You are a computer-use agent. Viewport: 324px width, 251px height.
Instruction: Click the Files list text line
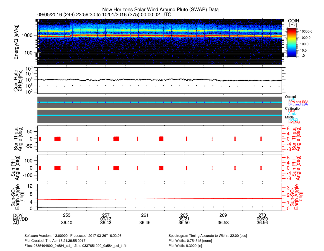[75, 245]
